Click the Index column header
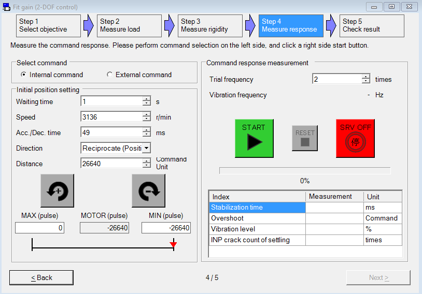 [257, 197]
